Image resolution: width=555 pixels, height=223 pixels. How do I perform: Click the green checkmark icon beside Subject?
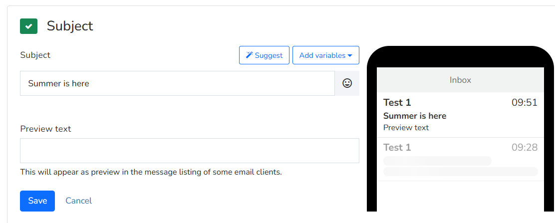tap(28, 26)
